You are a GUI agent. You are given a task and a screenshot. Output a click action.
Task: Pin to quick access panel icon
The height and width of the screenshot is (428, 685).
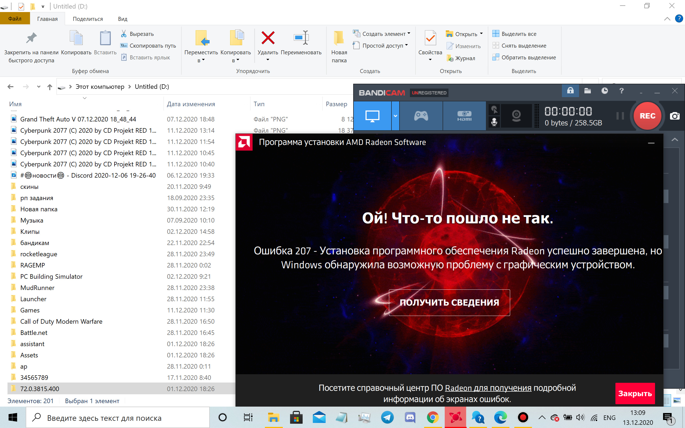click(31, 38)
